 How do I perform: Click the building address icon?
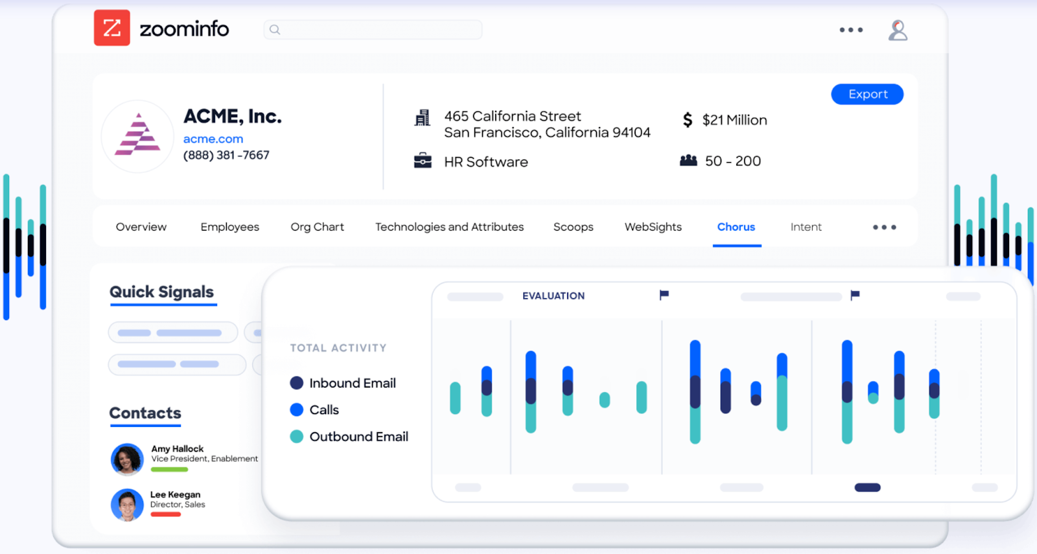pyautogui.click(x=422, y=118)
